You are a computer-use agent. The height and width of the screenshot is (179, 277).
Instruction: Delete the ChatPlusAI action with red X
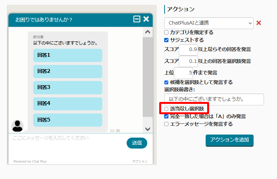[x=259, y=23]
